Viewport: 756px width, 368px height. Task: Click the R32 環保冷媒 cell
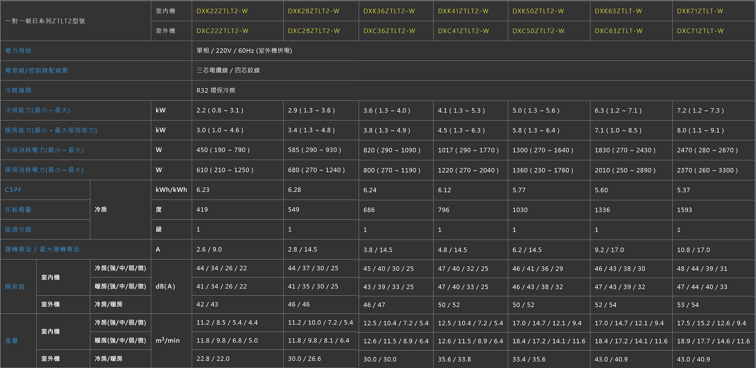[x=216, y=91]
